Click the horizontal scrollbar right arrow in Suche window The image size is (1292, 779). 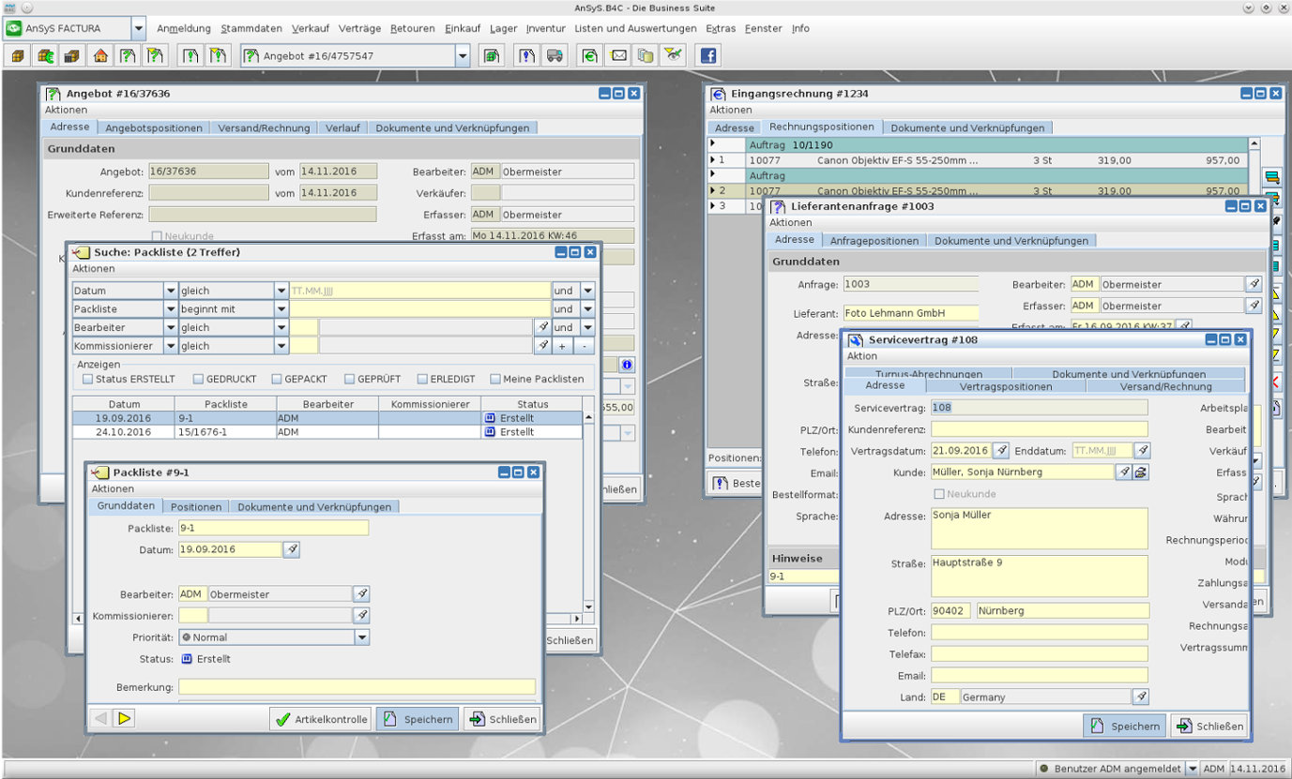577,620
